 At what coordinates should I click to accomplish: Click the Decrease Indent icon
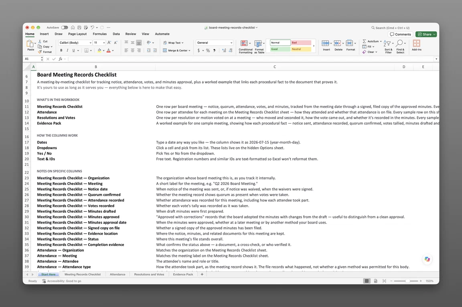(x=148, y=51)
